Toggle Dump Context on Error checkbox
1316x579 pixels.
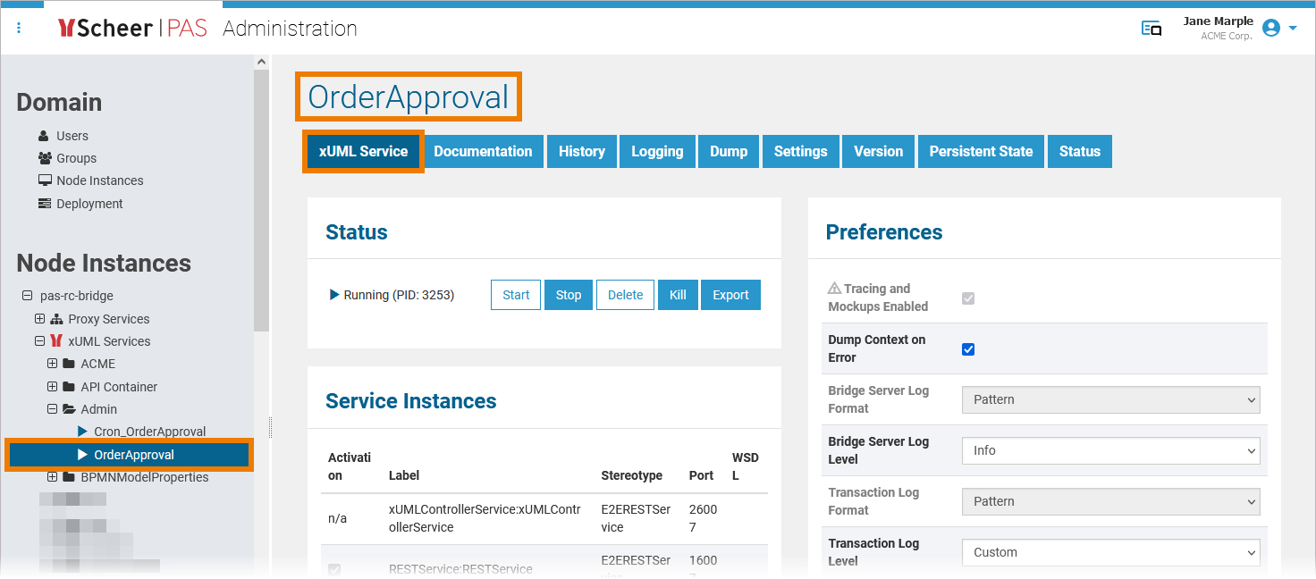click(968, 348)
